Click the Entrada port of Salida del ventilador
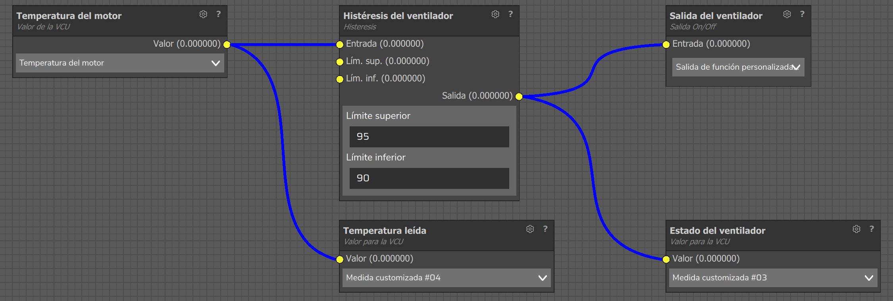The width and height of the screenshot is (893, 301). click(666, 44)
